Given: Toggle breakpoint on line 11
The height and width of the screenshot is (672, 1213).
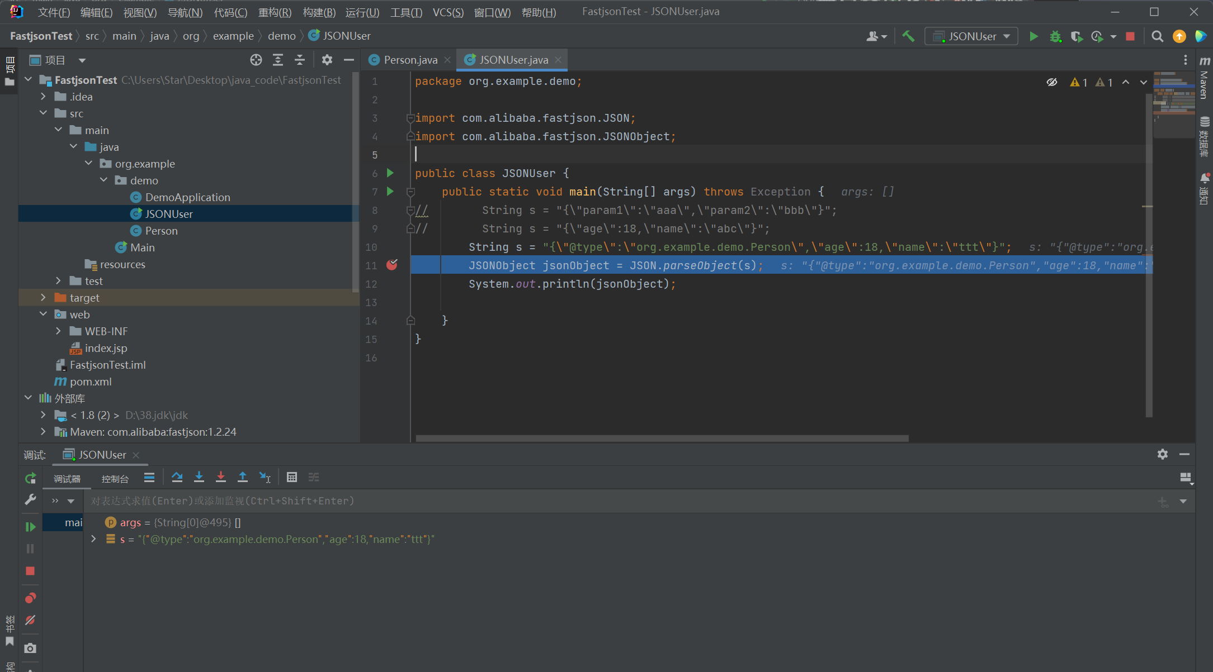Looking at the screenshot, I should pos(392,265).
